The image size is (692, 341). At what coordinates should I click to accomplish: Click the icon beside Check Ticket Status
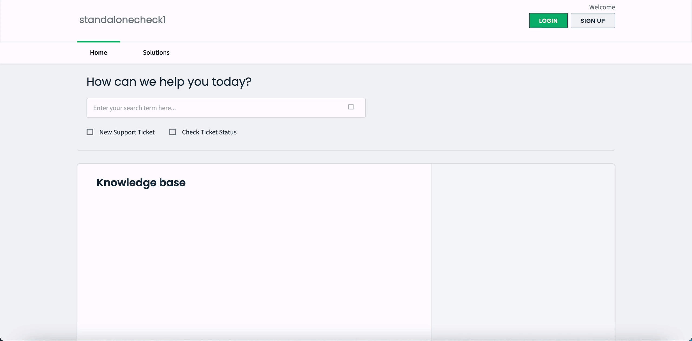172,132
